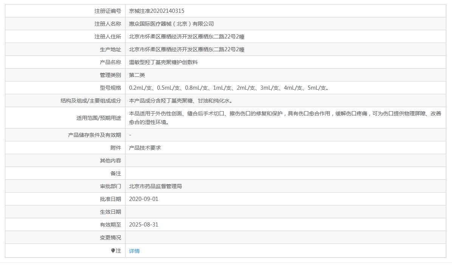This screenshot has height=268, width=452.
Task: Select product name 温敏型羟丁基壳聚糖护创敷料
Action: tap(163, 63)
